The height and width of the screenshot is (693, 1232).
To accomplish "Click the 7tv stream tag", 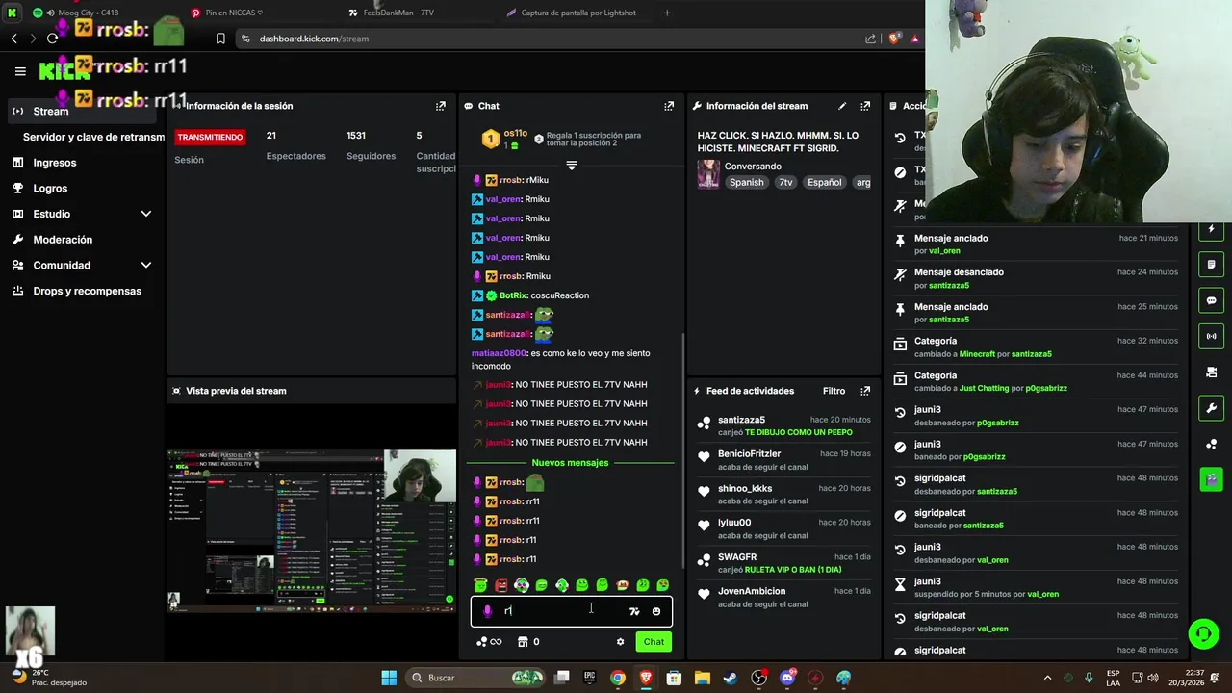I will 785,182.
